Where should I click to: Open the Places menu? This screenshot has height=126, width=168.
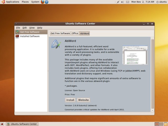tap(25, 2)
